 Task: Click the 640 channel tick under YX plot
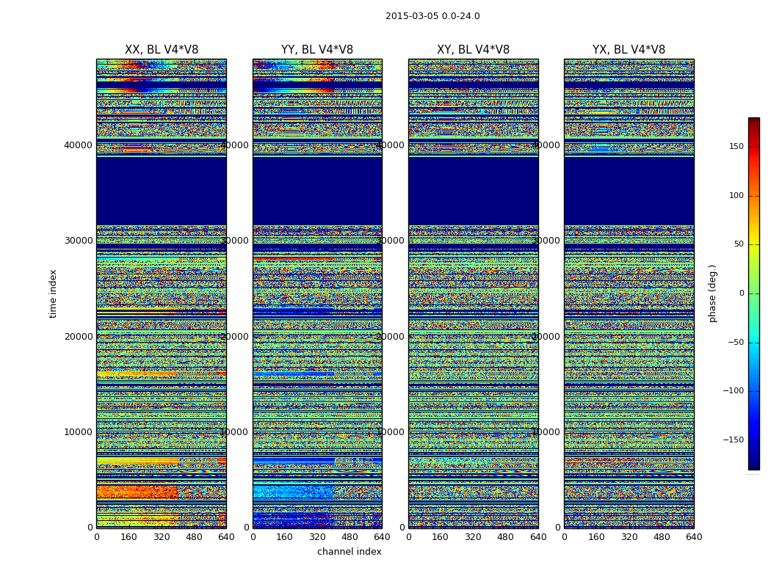point(694,537)
